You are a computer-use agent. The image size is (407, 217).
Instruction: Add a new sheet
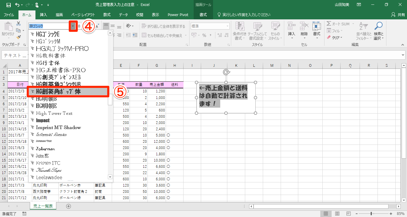click(x=69, y=206)
